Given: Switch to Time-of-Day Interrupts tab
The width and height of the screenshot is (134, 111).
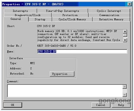Looking at the screenshot, I should pyautogui.click(x=62, y=11).
